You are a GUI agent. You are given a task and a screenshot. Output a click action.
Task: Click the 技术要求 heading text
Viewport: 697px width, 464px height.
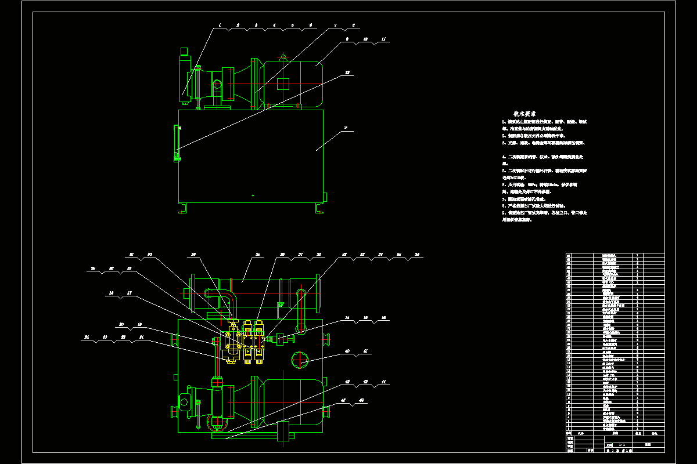point(524,114)
